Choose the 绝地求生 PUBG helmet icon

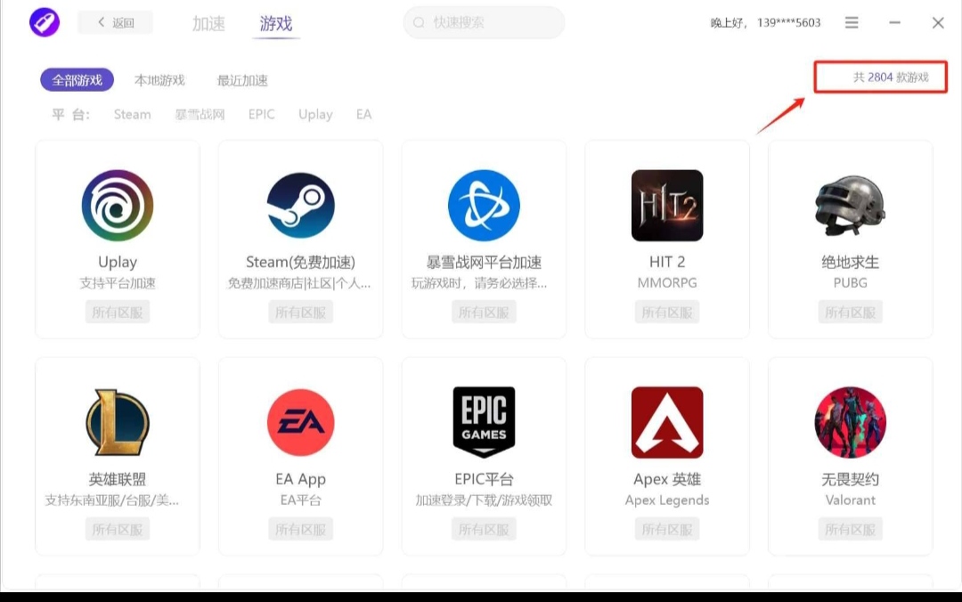click(x=850, y=206)
